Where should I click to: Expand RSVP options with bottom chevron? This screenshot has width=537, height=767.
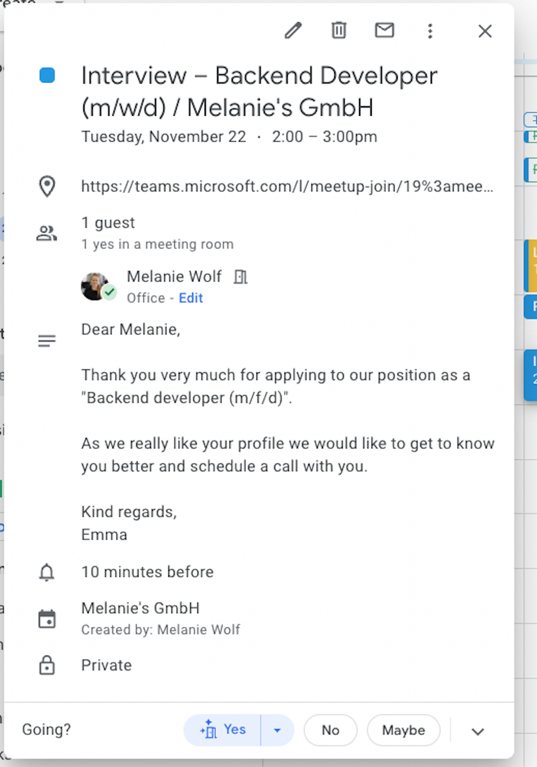(478, 731)
